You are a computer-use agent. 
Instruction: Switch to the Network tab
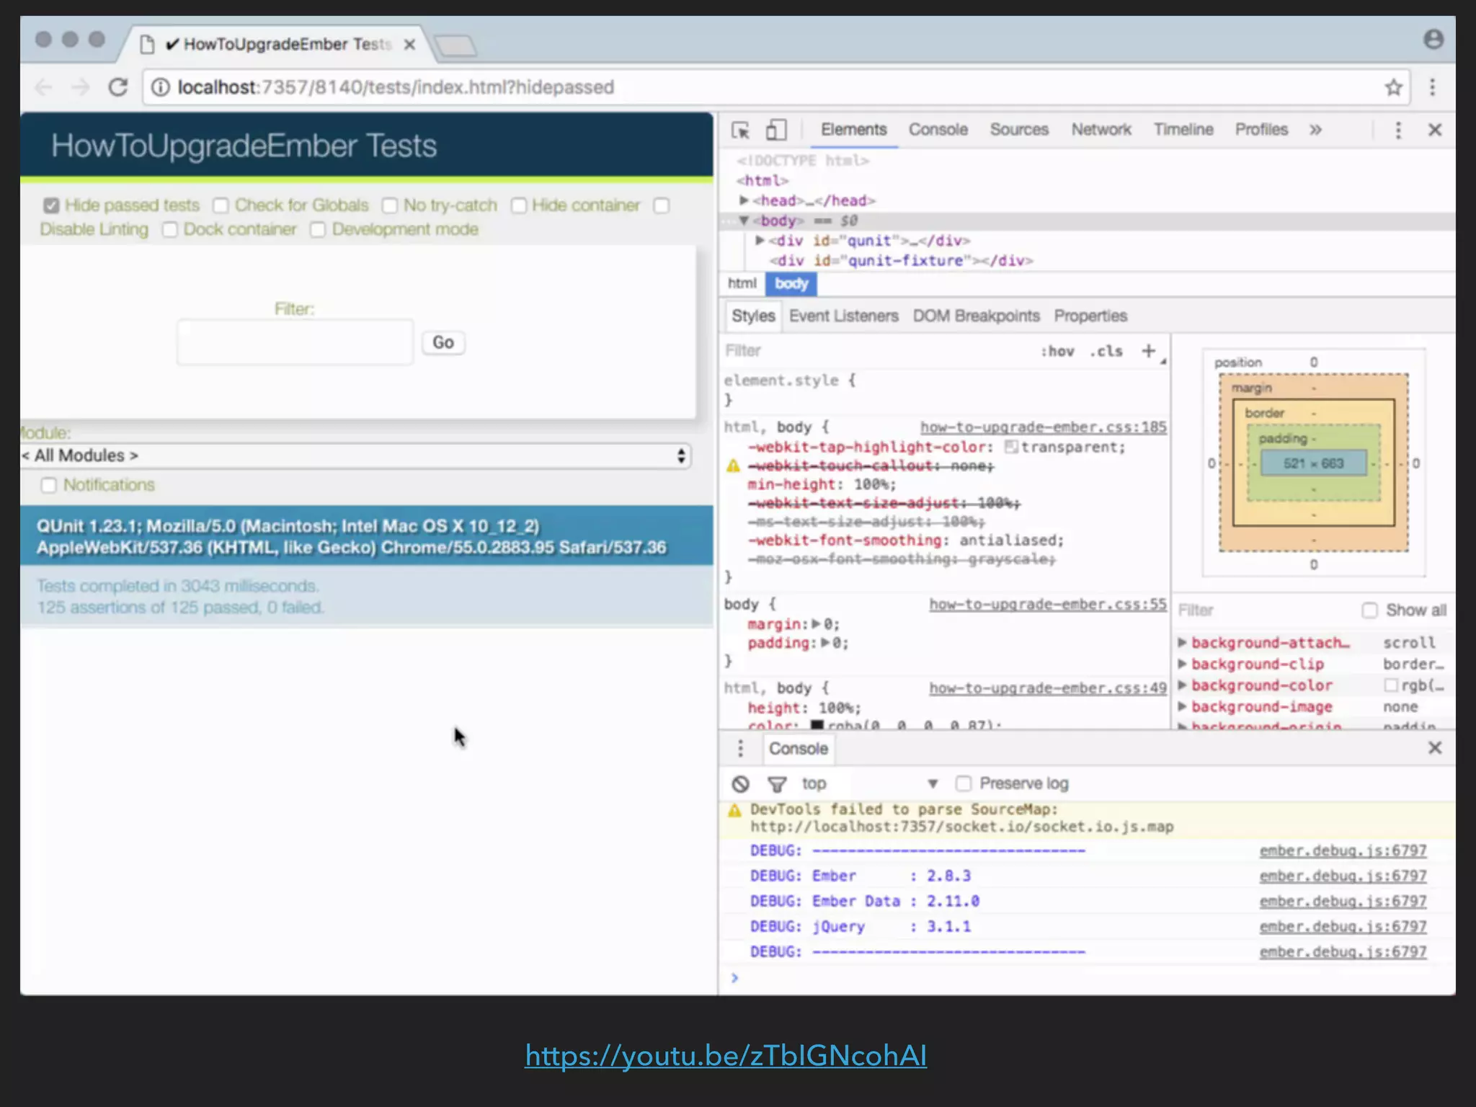click(1101, 130)
